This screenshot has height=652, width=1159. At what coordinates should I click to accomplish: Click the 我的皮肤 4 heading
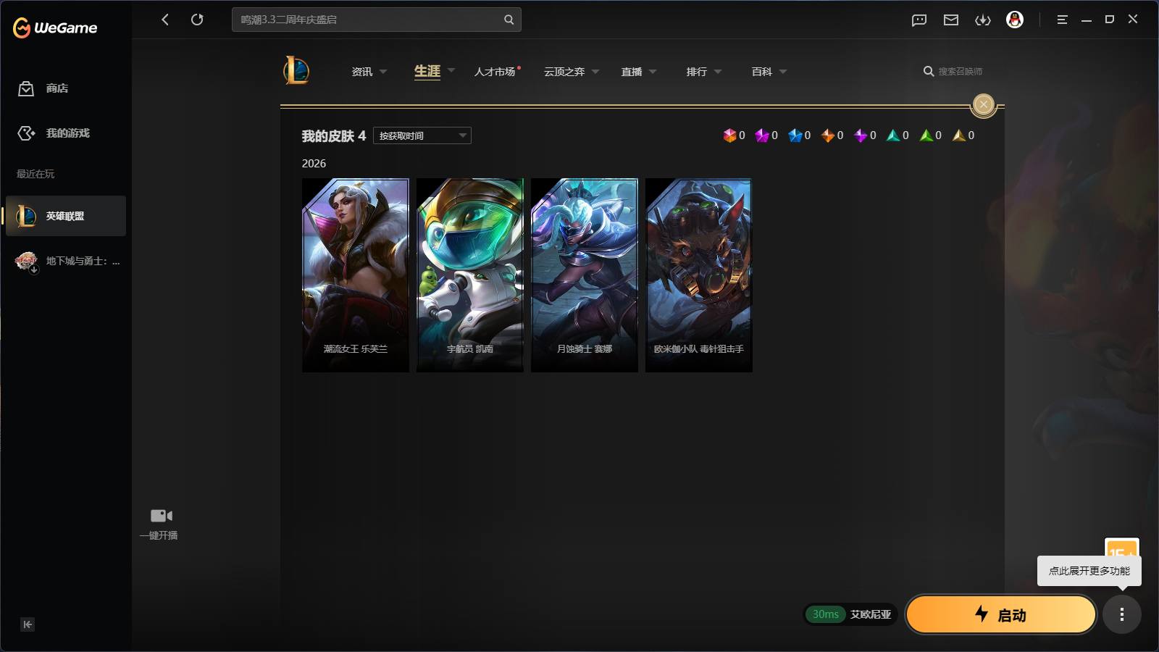(334, 135)
